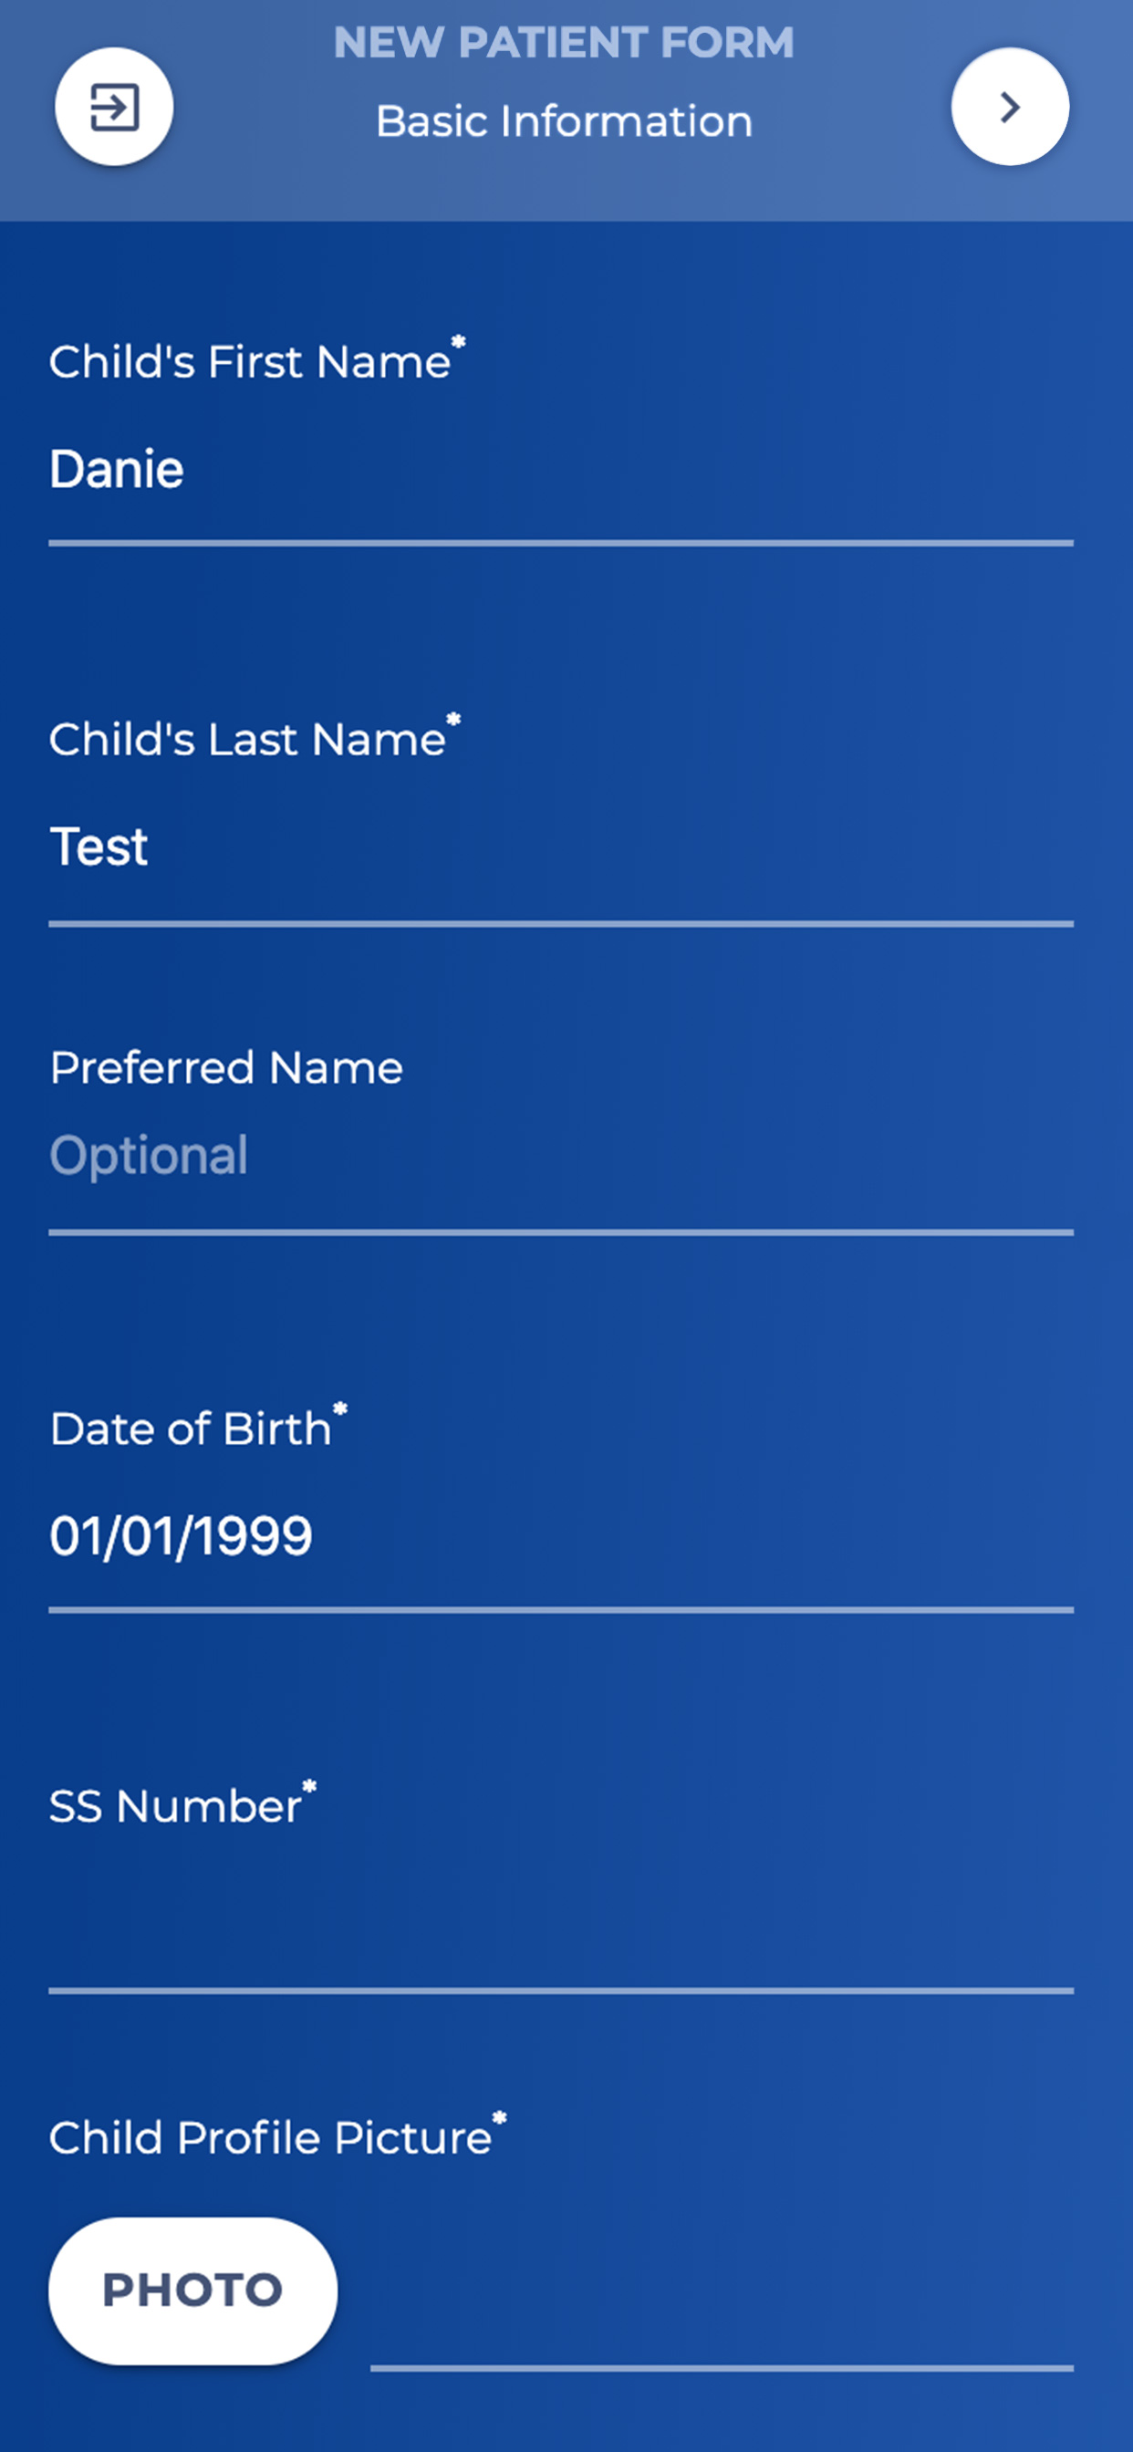Click the SS Number label
This screenshot has height=2452, width=1133.
pos(175,1807)
